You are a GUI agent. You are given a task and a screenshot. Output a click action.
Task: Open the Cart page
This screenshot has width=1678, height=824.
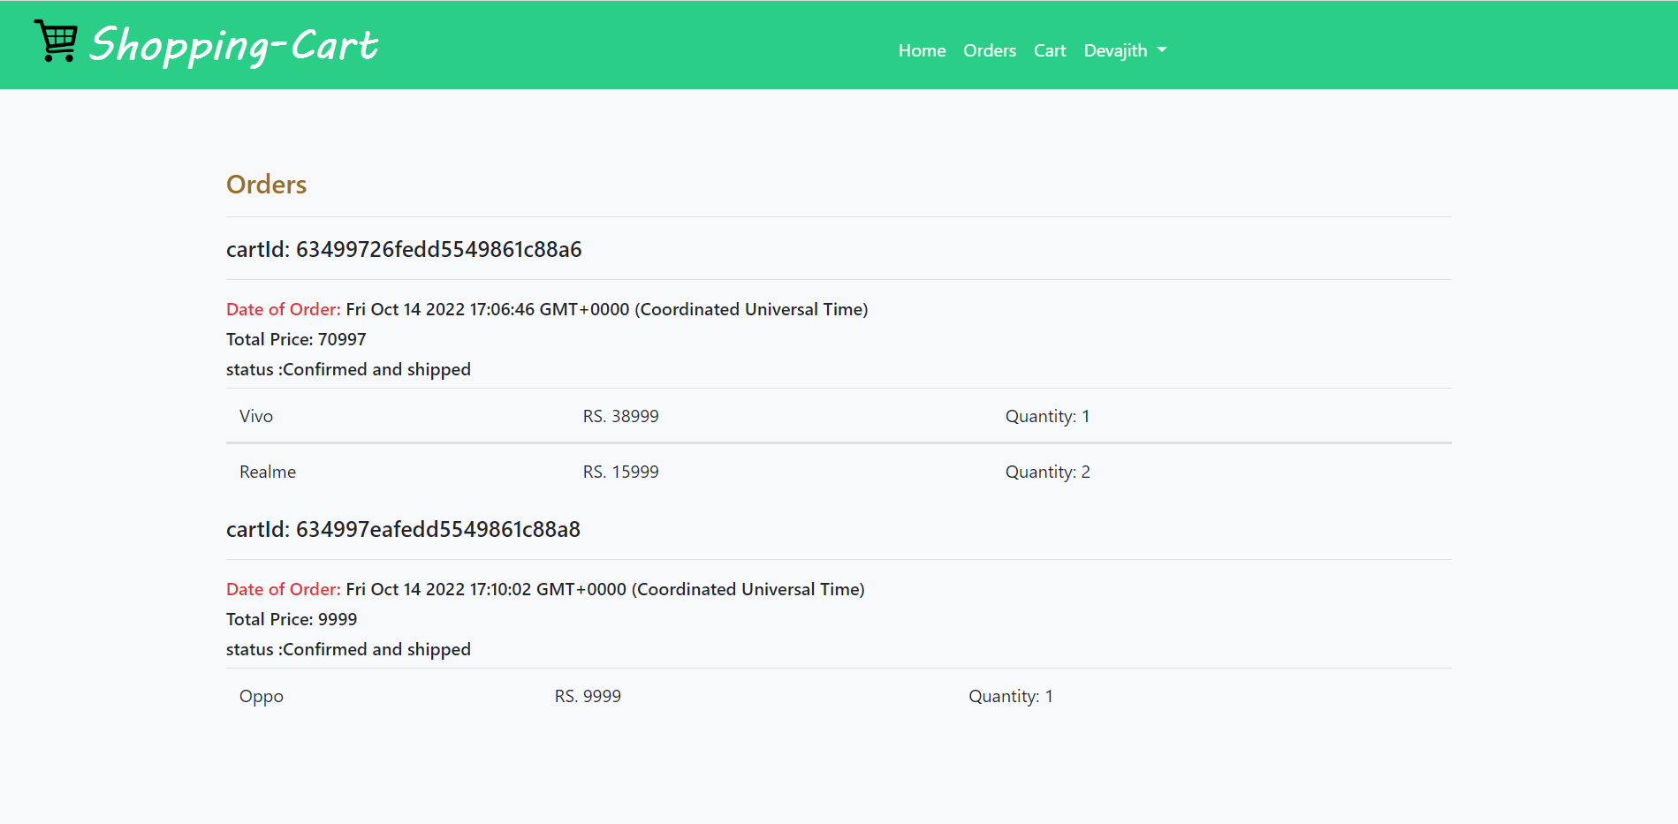pos(1050,50)
